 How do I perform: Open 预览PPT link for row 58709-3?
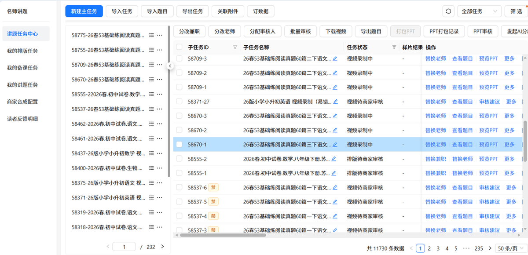[488, 58]
